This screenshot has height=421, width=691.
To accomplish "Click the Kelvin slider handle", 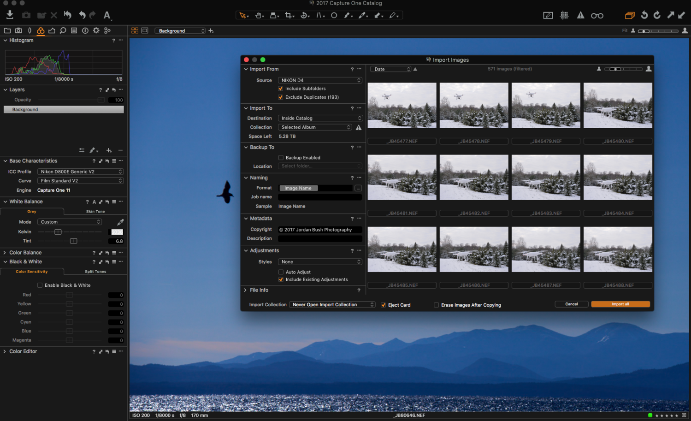I will (58, 232).
